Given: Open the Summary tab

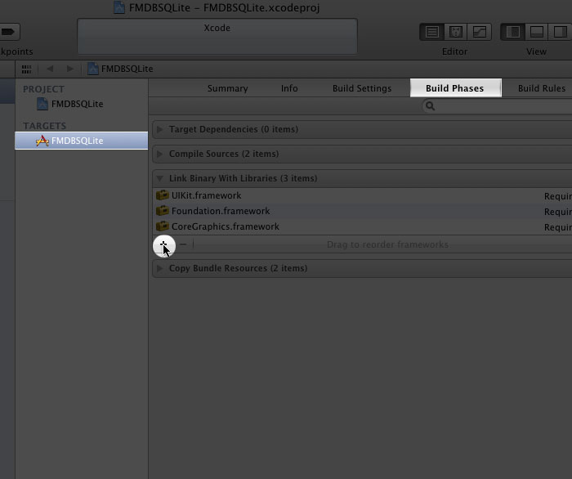Looking at the screenshot, I should [x=228, y=88].
